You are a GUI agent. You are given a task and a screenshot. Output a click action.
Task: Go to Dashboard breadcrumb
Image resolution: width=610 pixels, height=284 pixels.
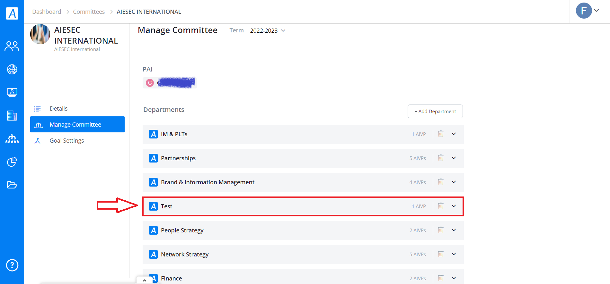coord(47,12)
